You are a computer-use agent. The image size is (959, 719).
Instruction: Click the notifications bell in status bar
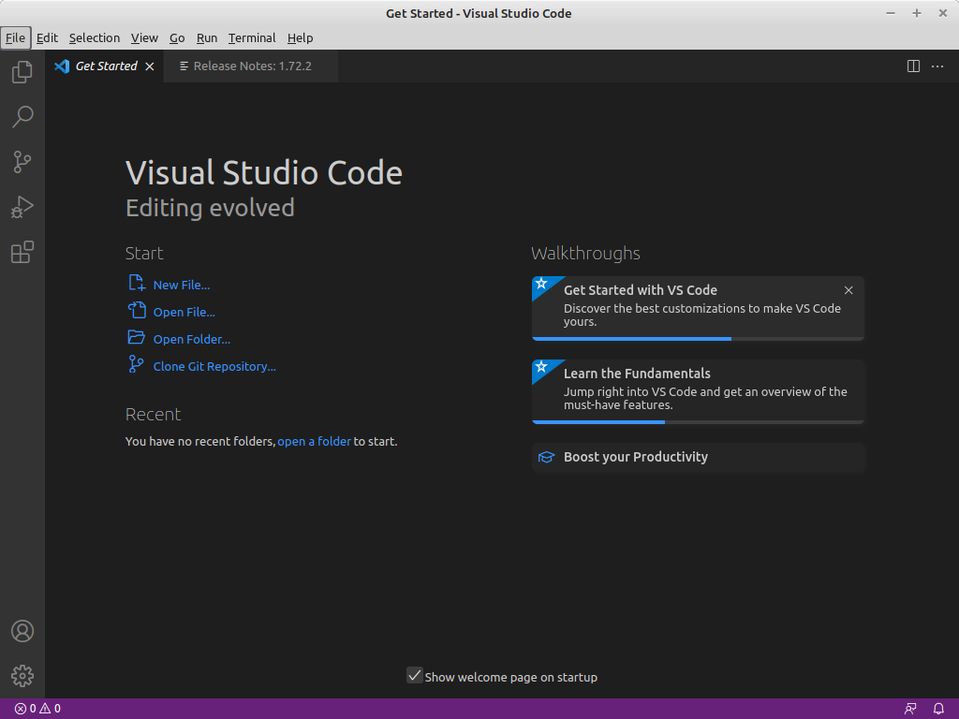point(938,709)
